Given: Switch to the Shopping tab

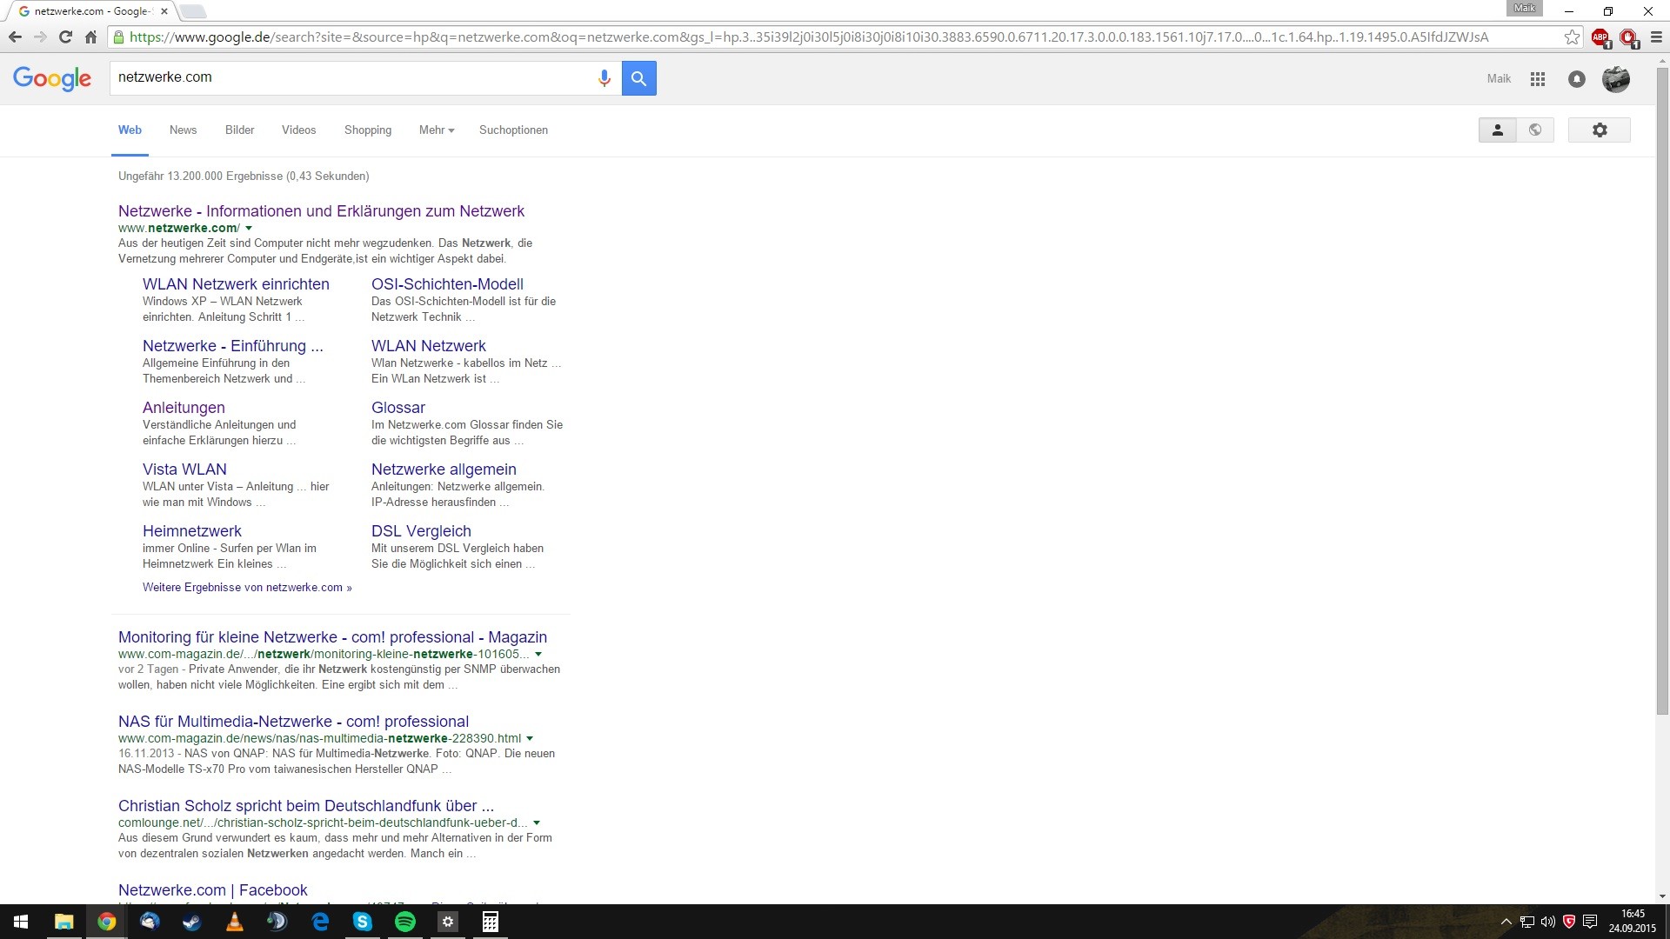Looking at the screenshot, I should click(368, 130).
